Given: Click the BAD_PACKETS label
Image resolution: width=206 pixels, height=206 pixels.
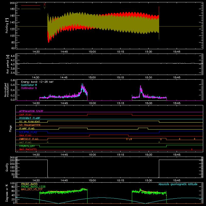Looking at the screenshot, I should click(28, 149).
